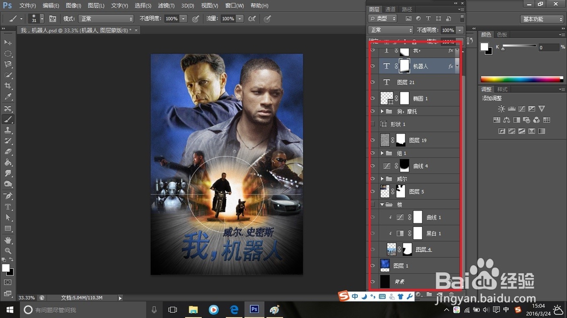Add a Curves adjustment from Adjustments panel

pyautogui.click(x=522, y=109)
